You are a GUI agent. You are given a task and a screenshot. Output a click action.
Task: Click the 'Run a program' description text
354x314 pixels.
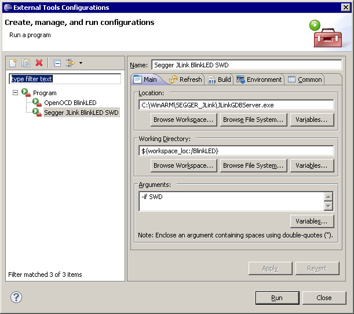(x=30, y=35)
